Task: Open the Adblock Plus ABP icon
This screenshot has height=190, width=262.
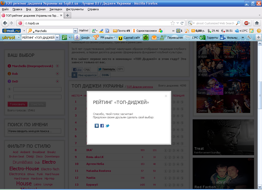Action: pyautogui.click(x=246, y=23)
